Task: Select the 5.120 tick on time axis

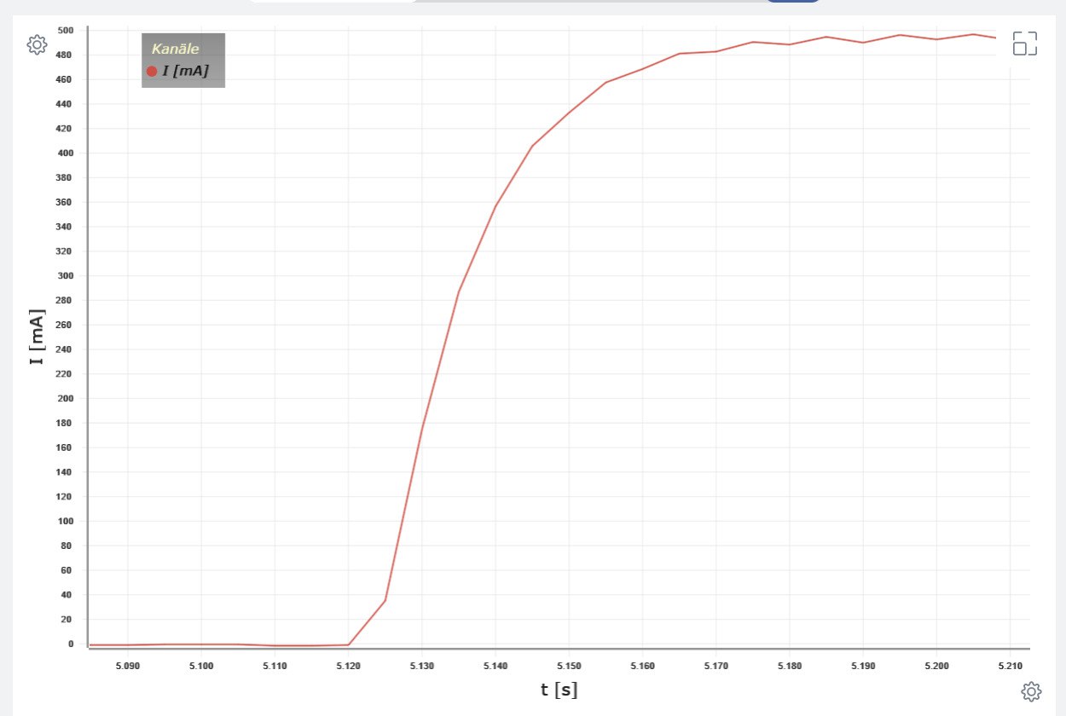Action: (x=348, y=664)
